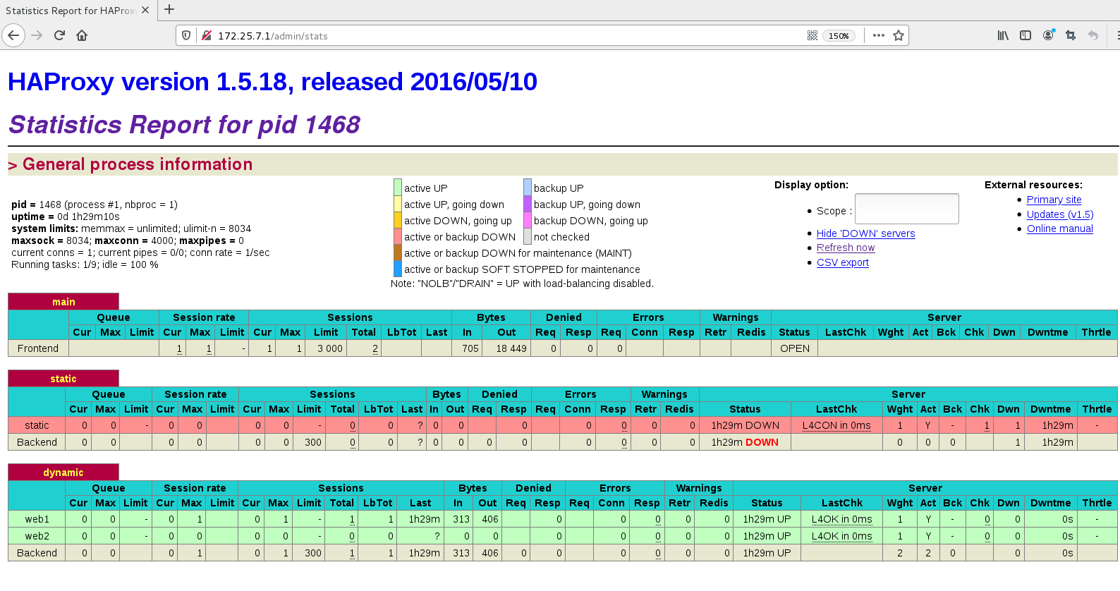The height and width of the screenshot is (591, 1120).
Task: Reload the statistics page
Action: (60, 35)
